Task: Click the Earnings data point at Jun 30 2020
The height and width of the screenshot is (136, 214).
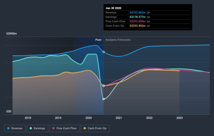Action: 103,99
